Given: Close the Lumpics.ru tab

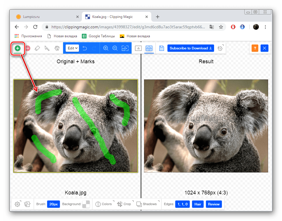Looking at the screenshot, I should pos(77,17).
